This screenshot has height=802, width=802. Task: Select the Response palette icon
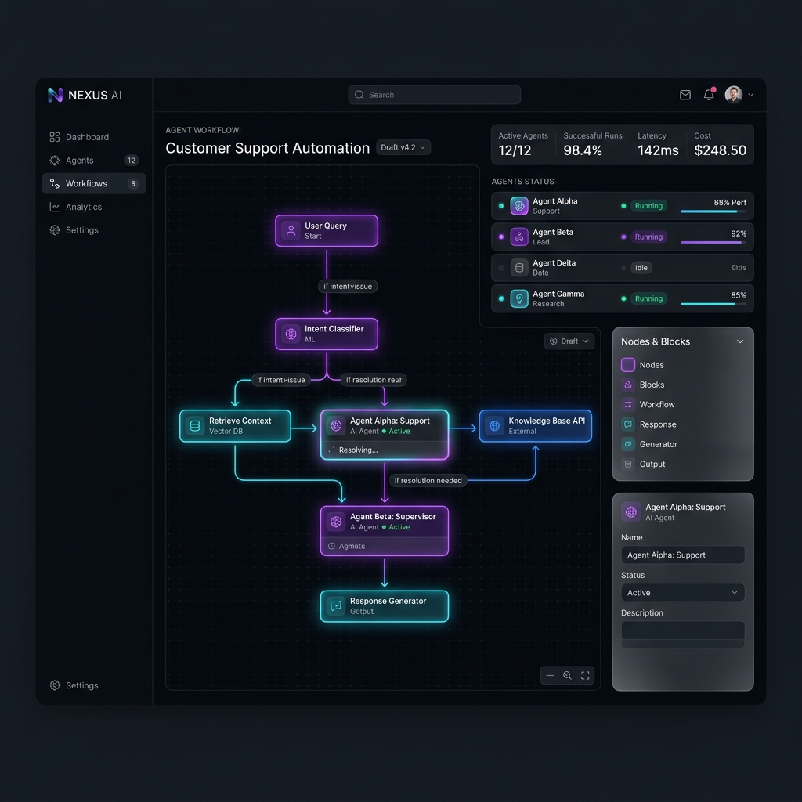[x=628, y=424]
